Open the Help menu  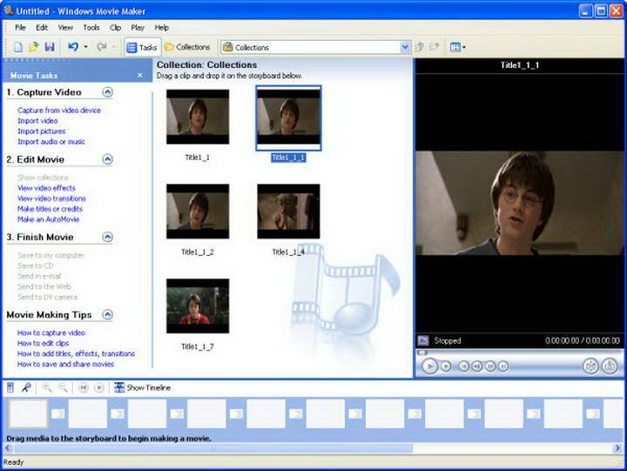[x=162, y=28]
